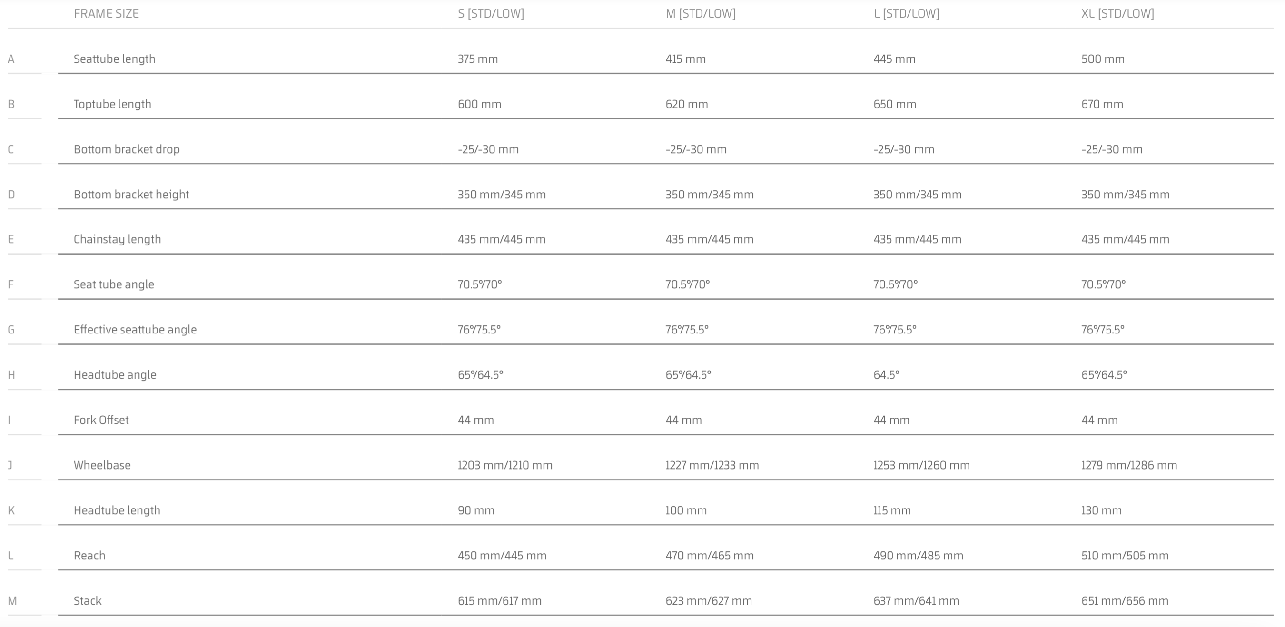Click the Seattube length row label

[115, 59]
